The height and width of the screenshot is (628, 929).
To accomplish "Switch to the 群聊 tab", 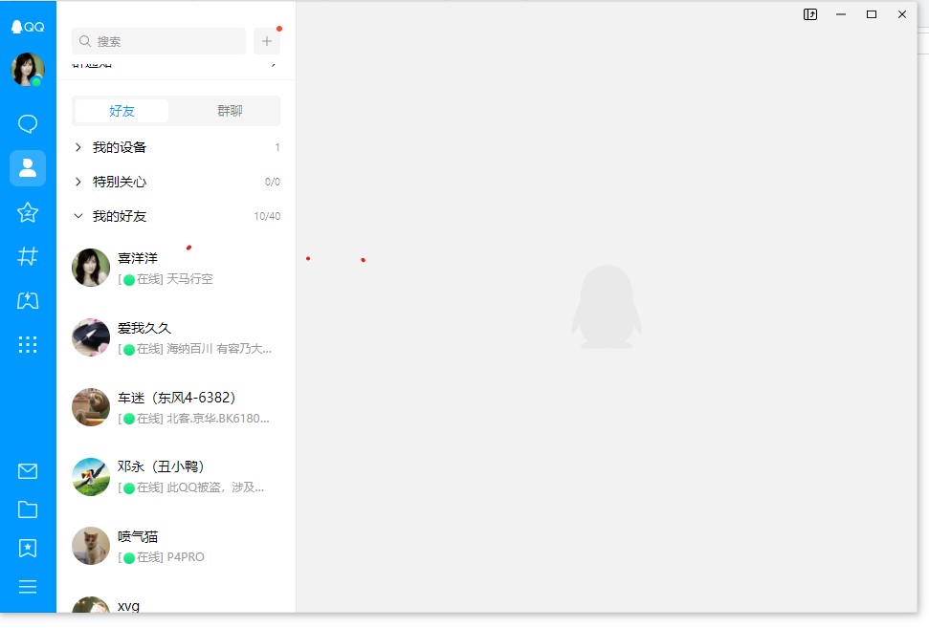I will point(230,111).
